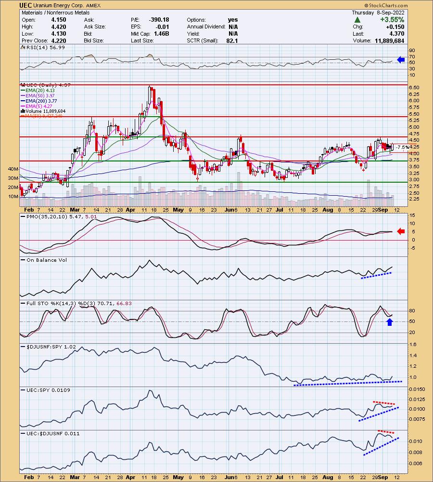The height and width of the screenshot is (482, 433).
Task: Select the Open value 4.150
Action: [x=59, y=20]
